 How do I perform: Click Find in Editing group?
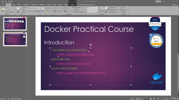(122, 7)
